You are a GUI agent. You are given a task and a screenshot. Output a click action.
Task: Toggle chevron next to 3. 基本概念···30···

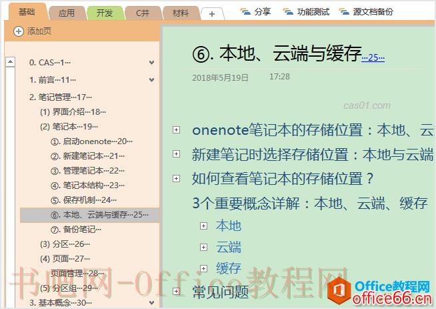pyautogui.click(x=151, y=302)
